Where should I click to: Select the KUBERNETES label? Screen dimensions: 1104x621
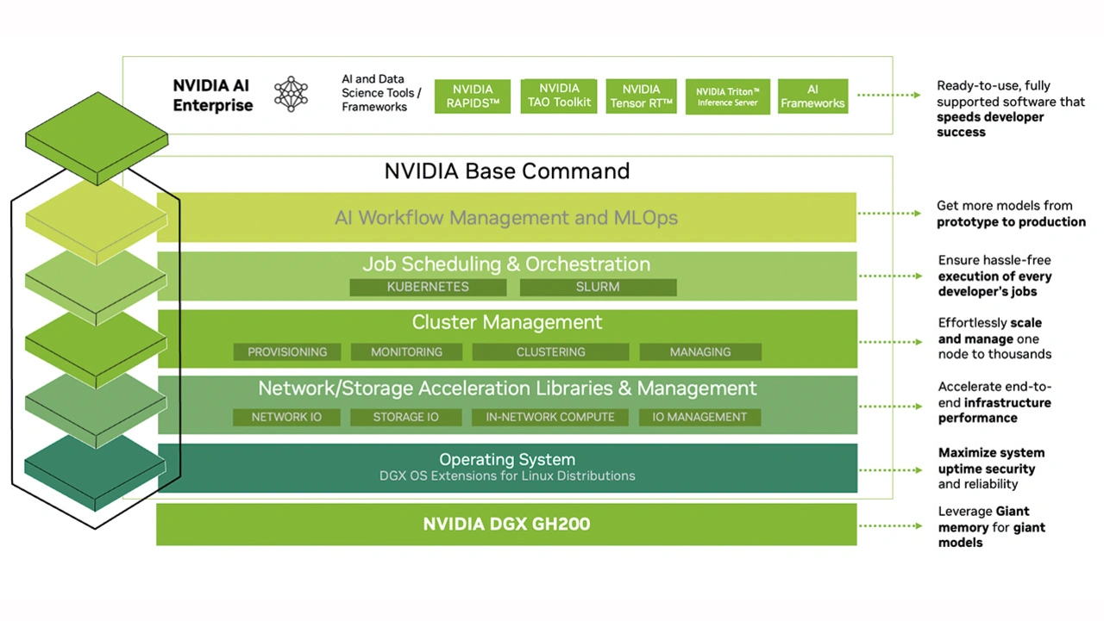(428, 287)
